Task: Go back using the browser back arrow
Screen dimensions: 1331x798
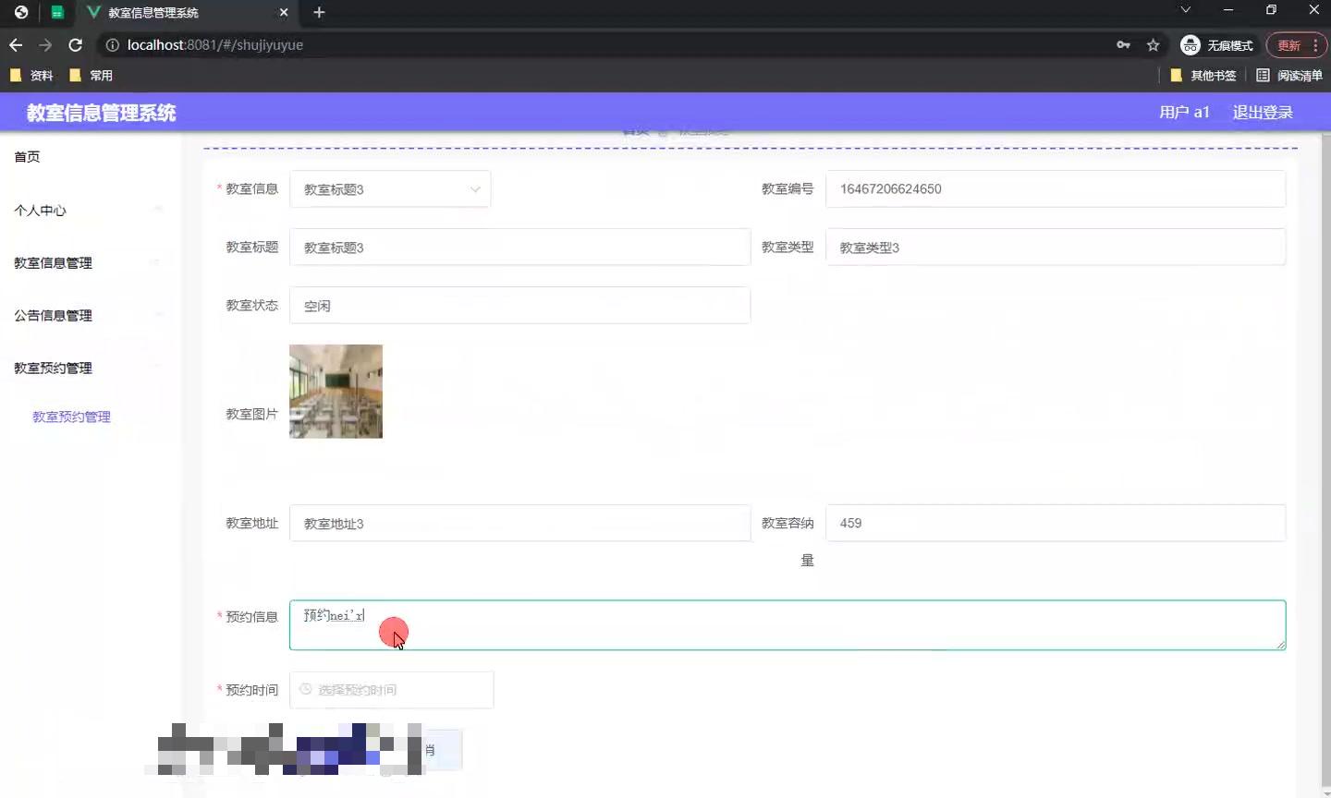Action: click(x=16, y=44)
